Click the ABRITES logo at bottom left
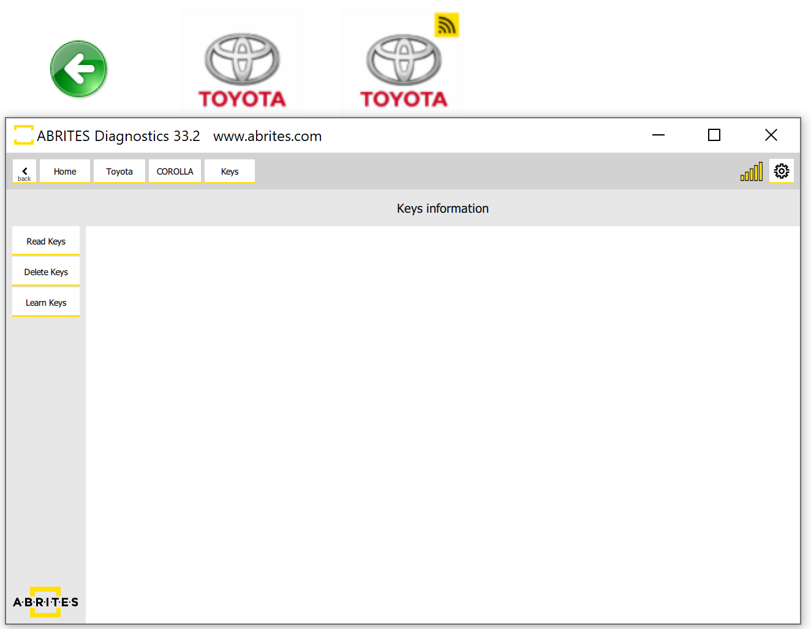Screen dimensions: 811x629 (46, 602)
